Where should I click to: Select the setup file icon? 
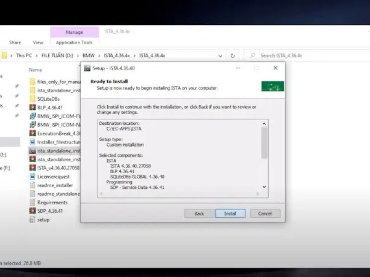(32, 220)
